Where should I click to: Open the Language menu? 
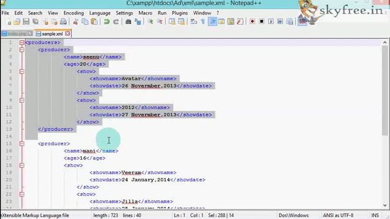click(x=100, y=13)
